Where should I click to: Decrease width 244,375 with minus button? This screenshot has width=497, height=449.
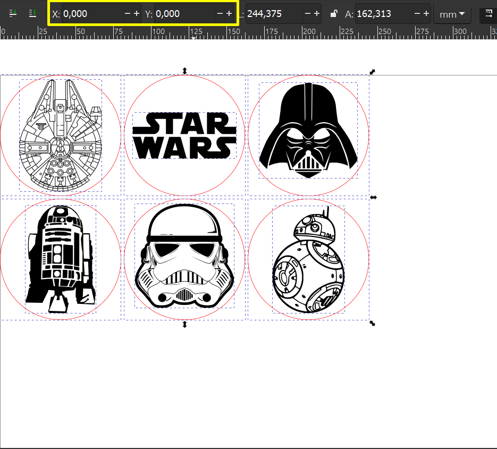(307, 13)
